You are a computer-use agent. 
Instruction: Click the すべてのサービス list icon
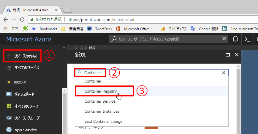click(9, 67)
